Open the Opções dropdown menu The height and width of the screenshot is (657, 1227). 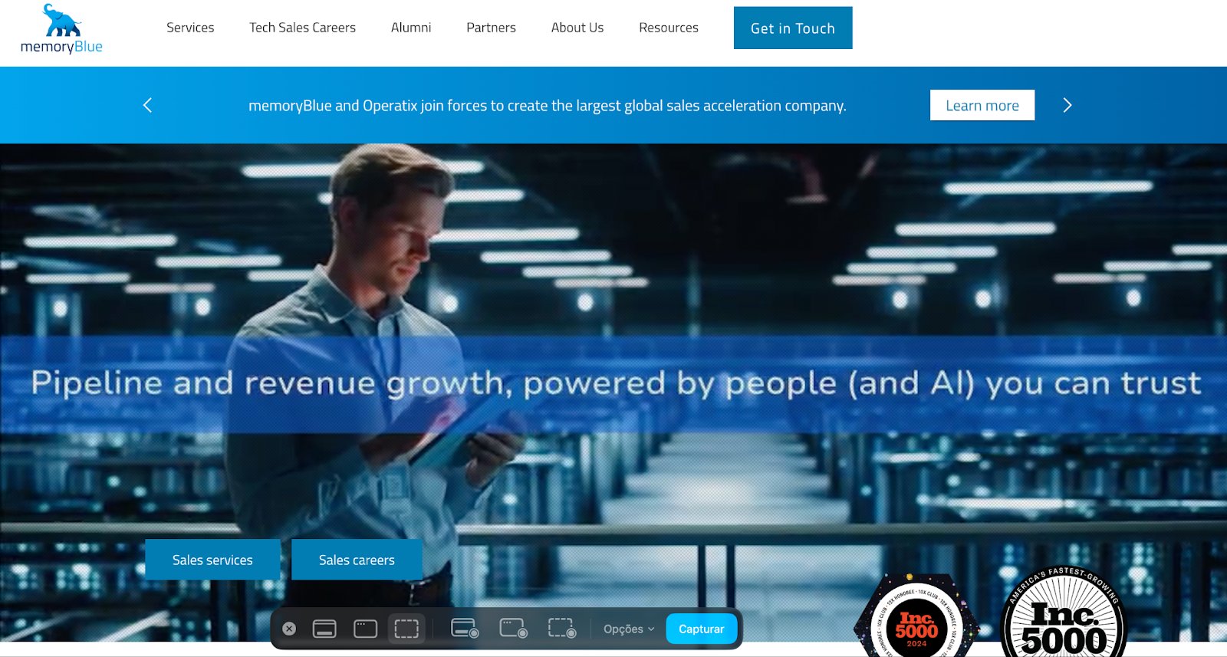point(628,629)
